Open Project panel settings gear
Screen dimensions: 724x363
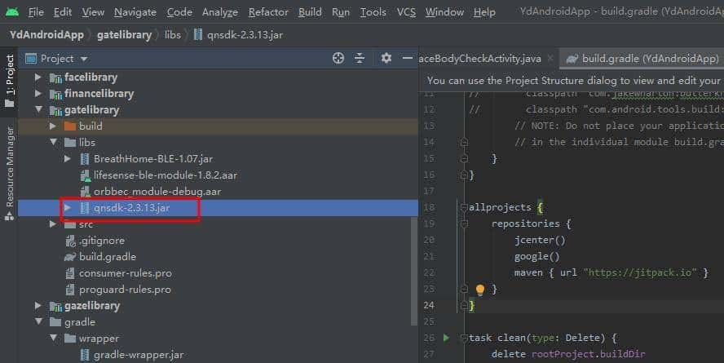tap(386, 58)
